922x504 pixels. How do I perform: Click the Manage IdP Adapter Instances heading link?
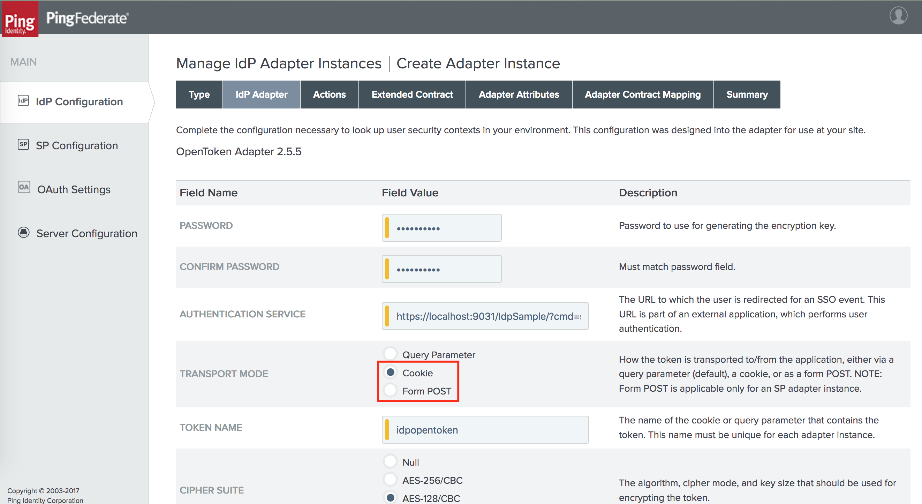279,63
